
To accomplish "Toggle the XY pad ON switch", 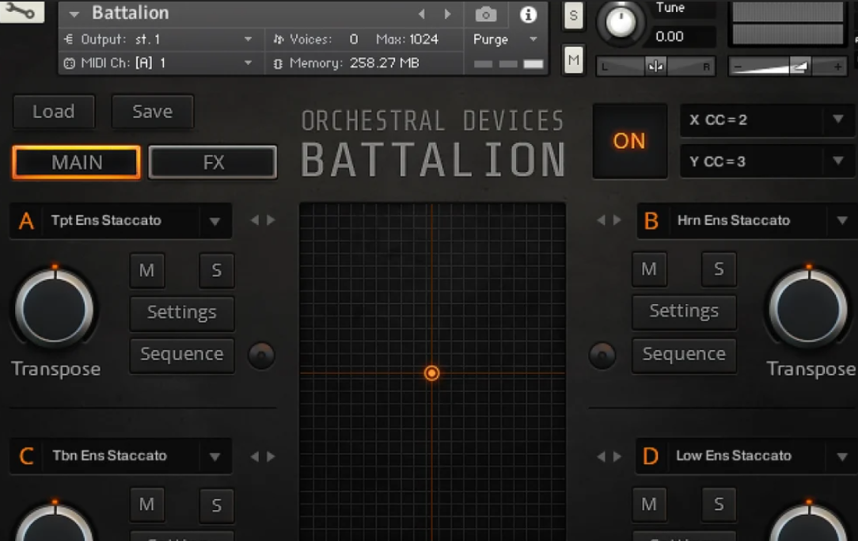I will point(629,141).
